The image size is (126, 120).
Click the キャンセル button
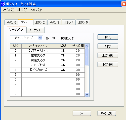107,113
